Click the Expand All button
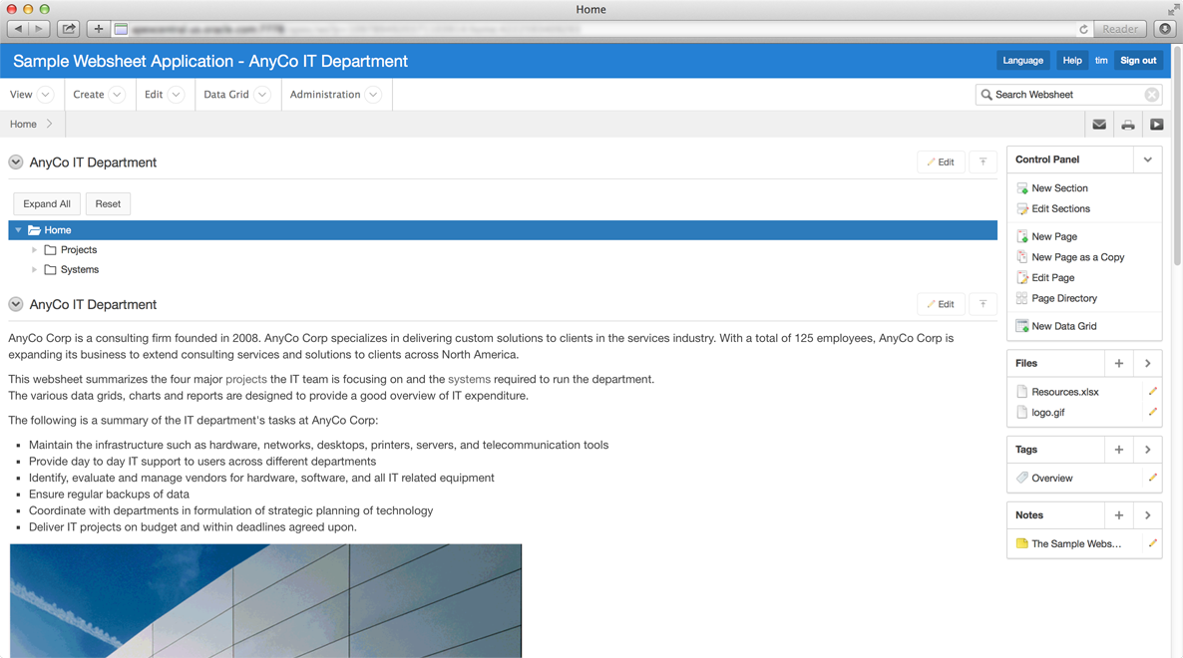The image size is (1183, 658). click(47, 204)
